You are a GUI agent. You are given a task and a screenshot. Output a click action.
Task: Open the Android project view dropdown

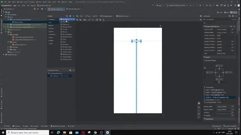(x=9, y=9)
